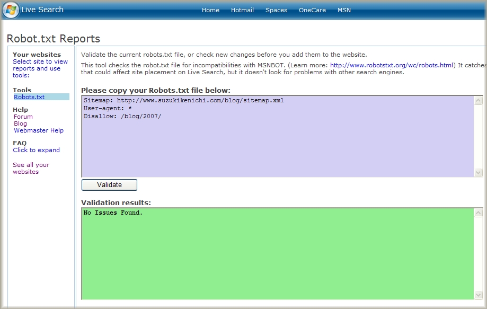The image size is (487, 309).
Task: Click the Windows Live Search logo icon
Action: coord(11,10)
